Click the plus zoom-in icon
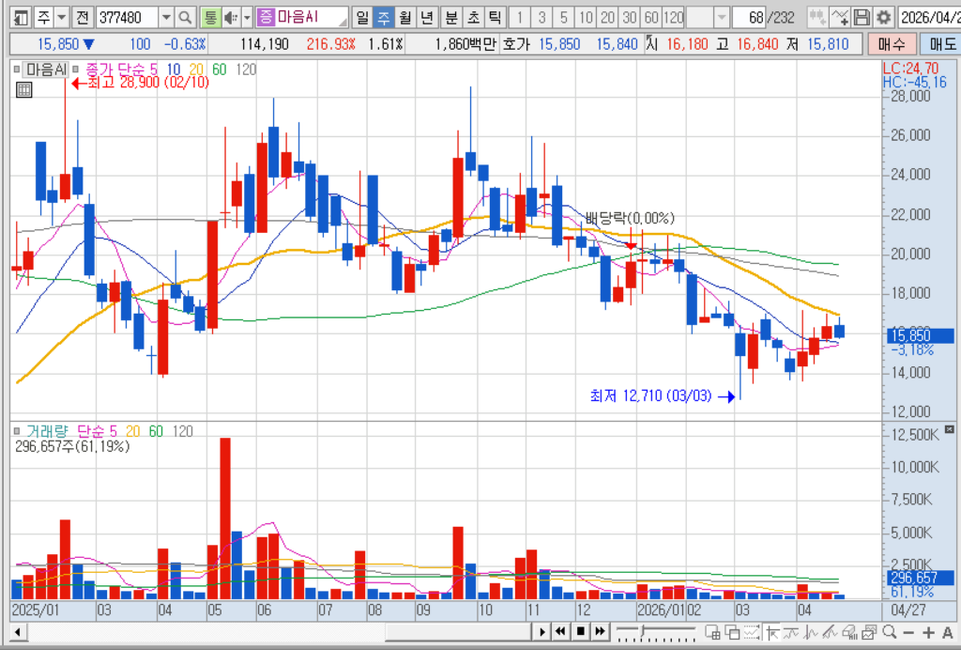This screenshot has width=961, height=650. (928, 632)
